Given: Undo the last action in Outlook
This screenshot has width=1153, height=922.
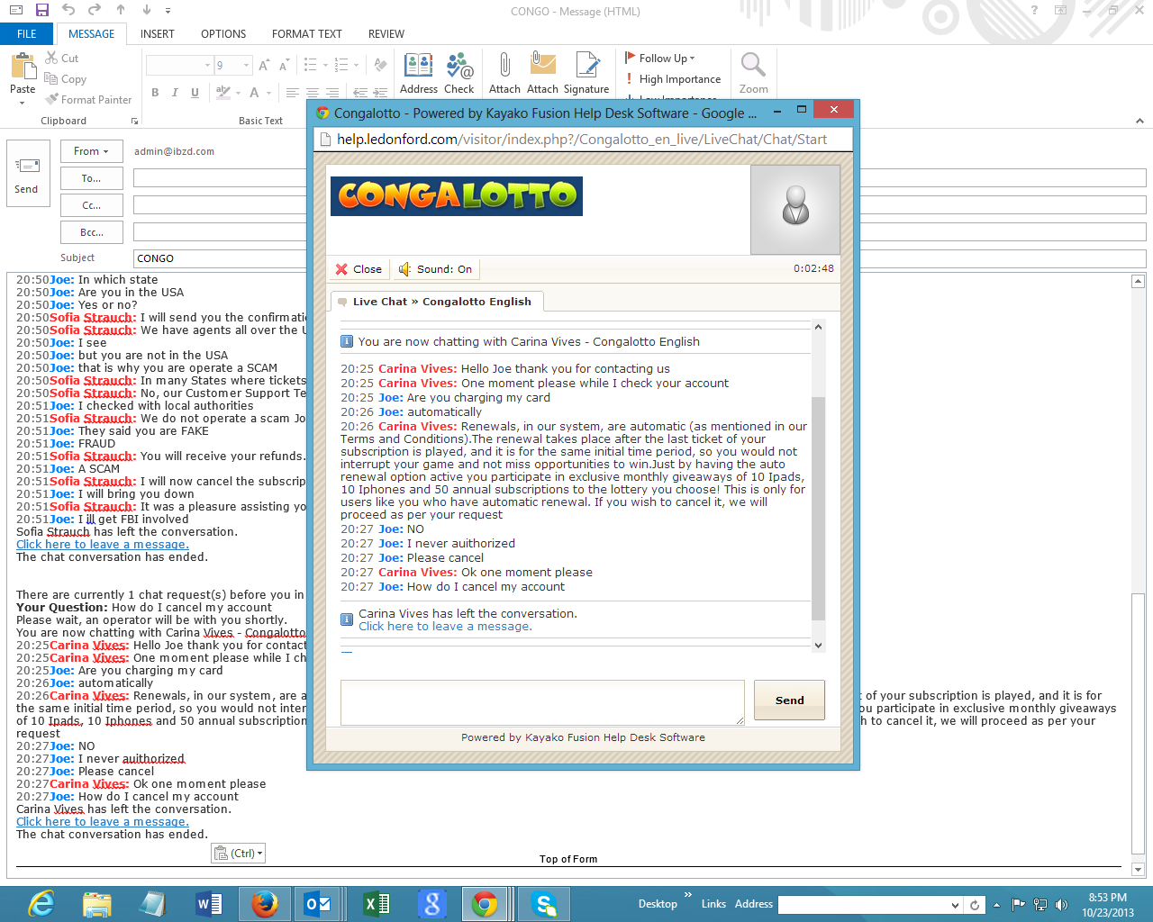Looking at the screenshot, I should 68,10.
